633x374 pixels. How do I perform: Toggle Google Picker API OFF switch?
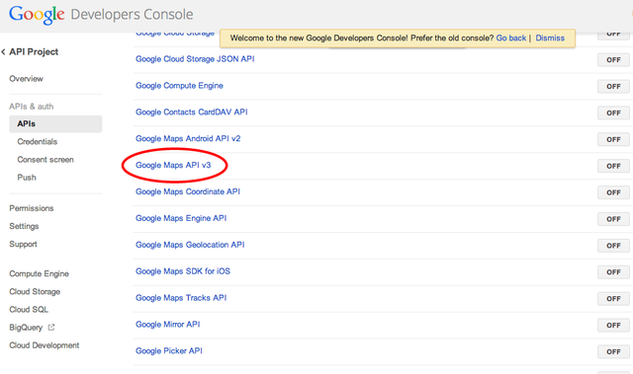(613, 352)
